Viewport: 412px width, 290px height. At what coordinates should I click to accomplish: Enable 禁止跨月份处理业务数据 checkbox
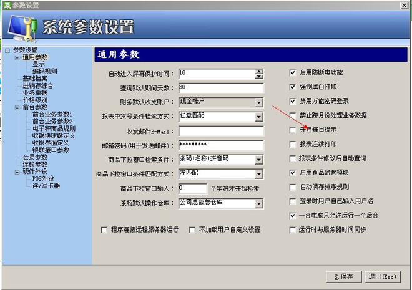[292, 115]
